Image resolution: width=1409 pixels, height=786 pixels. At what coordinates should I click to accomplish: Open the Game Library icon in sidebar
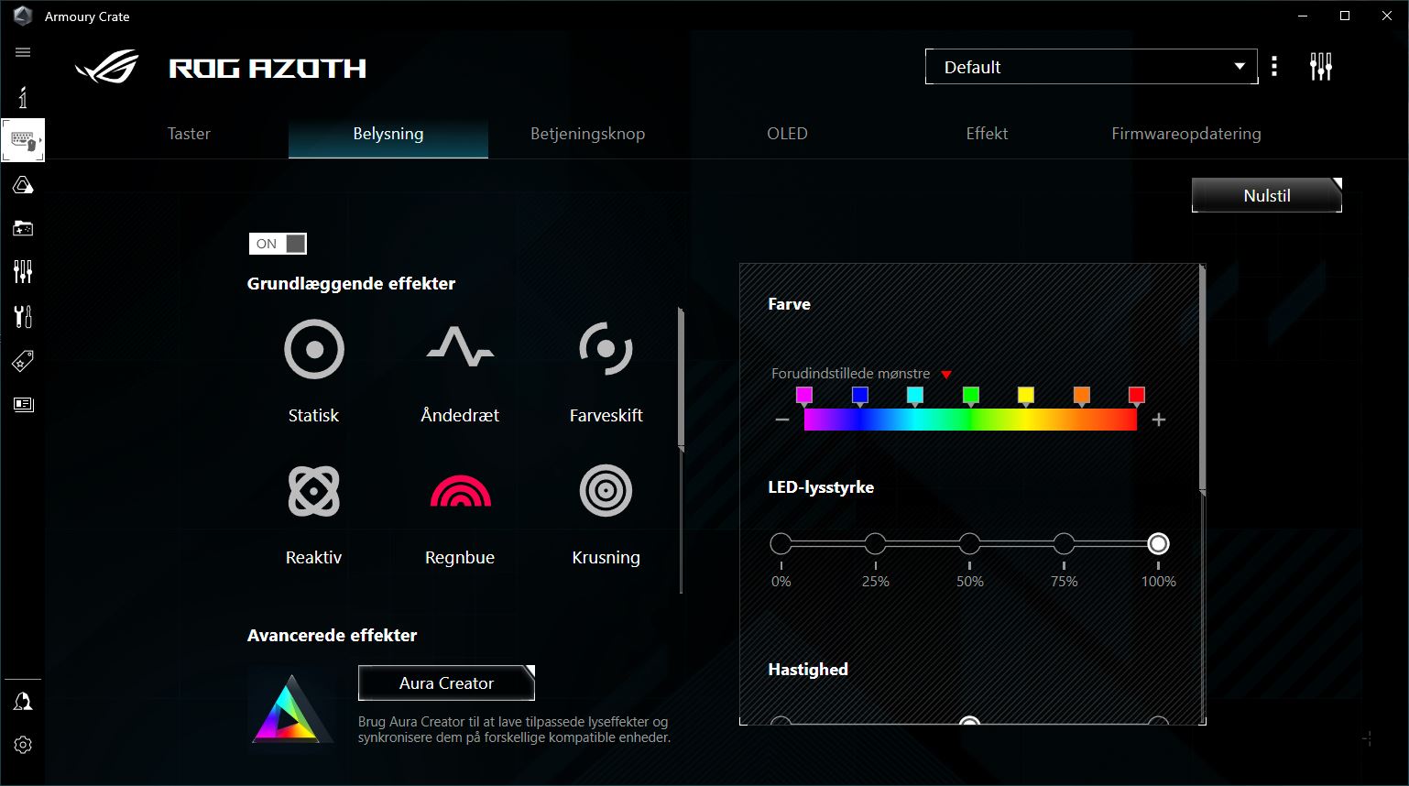point(23,228)
